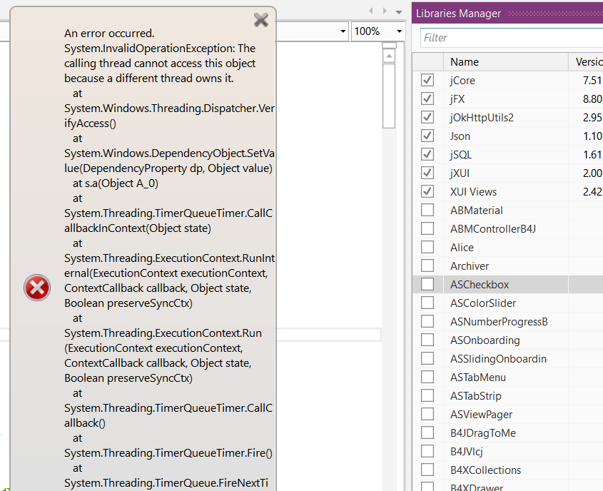603x491 pixels.
Task: Check the ASOnboarding library
Action: coord(427,340)
